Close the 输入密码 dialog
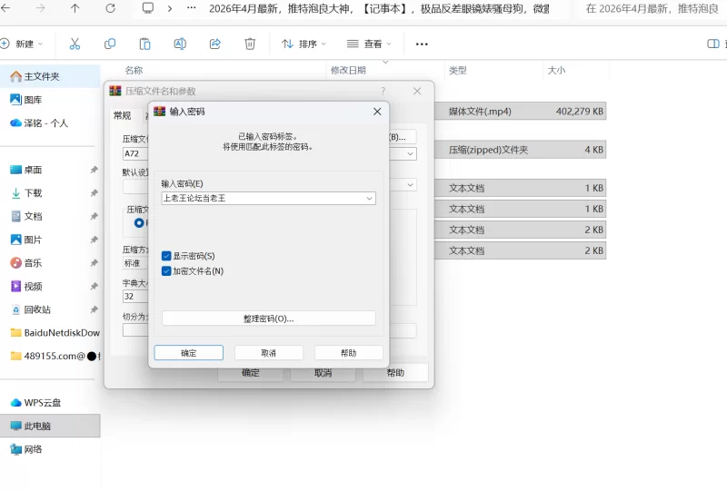Screen dimensions: 727x490 pyautogui.click(x=377, y=112)
